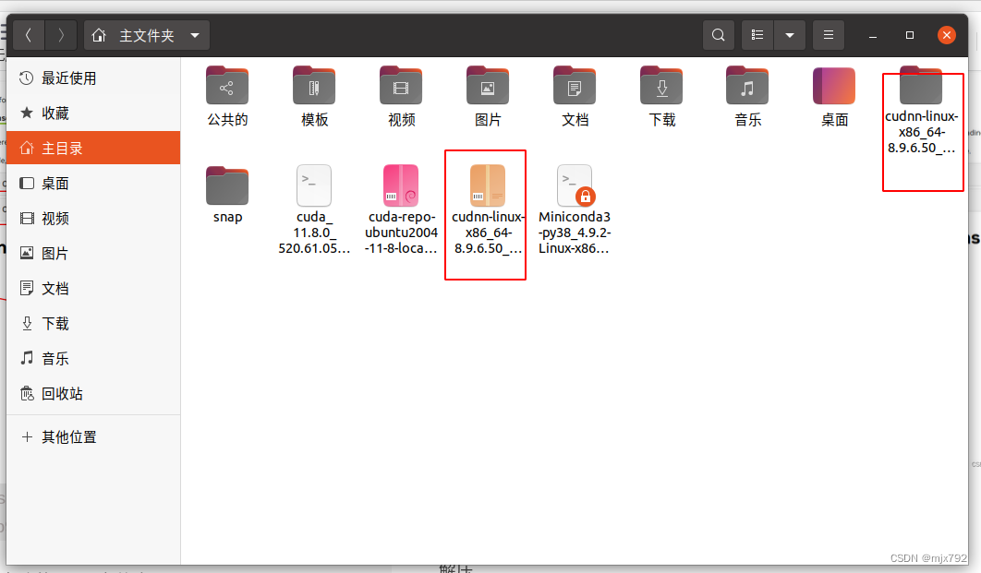Viewport: 981px width, 573px height.
Task: Select 主目录 in sidebar
Action: tap(94, 148)
